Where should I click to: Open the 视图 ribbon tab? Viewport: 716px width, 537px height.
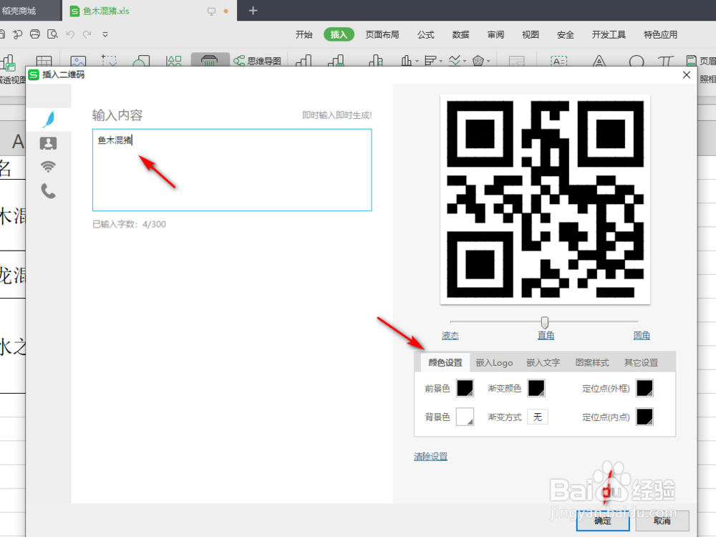click(x=530, y=34)
